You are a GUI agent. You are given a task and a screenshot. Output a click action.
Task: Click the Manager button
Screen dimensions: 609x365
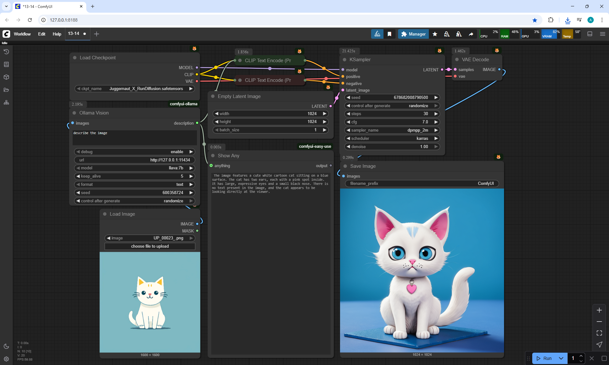coord(413,34)
